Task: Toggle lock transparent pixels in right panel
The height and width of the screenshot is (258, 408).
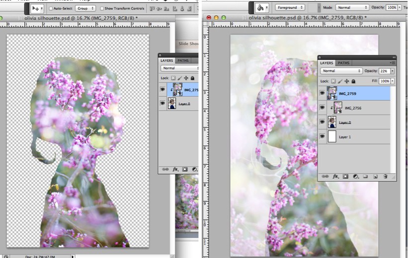Action: tap(333, 81)
